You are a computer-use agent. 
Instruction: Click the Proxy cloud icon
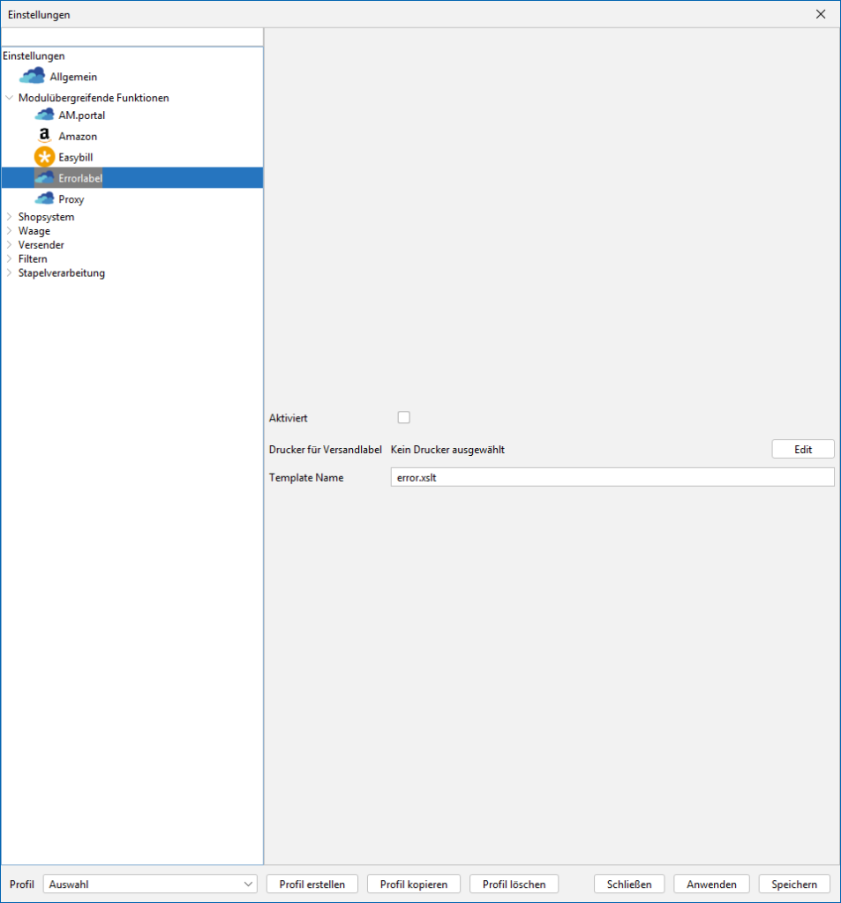click(x=44, y=199)
